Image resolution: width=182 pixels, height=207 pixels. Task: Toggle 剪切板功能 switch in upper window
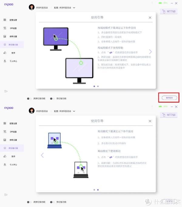pyautogui.click(x=52, y=99)
